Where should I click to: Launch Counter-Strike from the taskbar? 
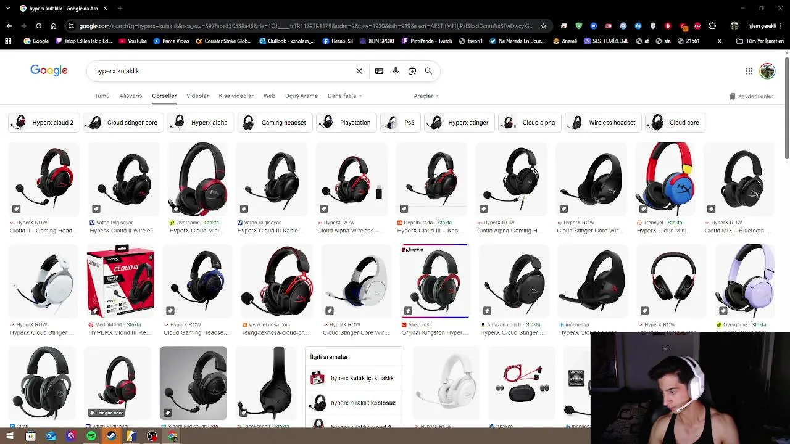131,437
